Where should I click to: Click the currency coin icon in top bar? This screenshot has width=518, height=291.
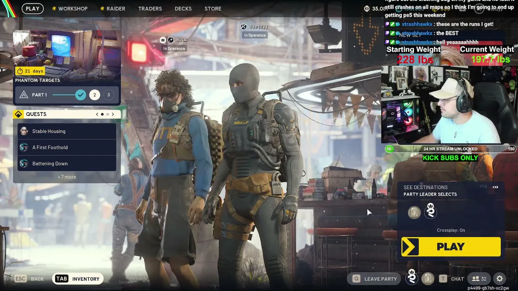coord(367,8)
